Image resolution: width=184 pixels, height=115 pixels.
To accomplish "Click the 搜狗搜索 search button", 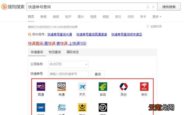I will point(169,7).
